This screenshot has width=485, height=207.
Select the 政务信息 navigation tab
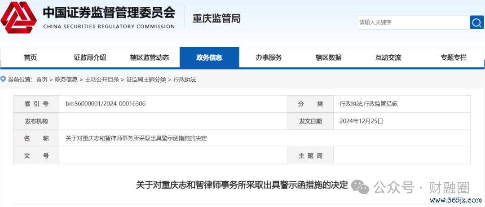click(x=209, y=57)
